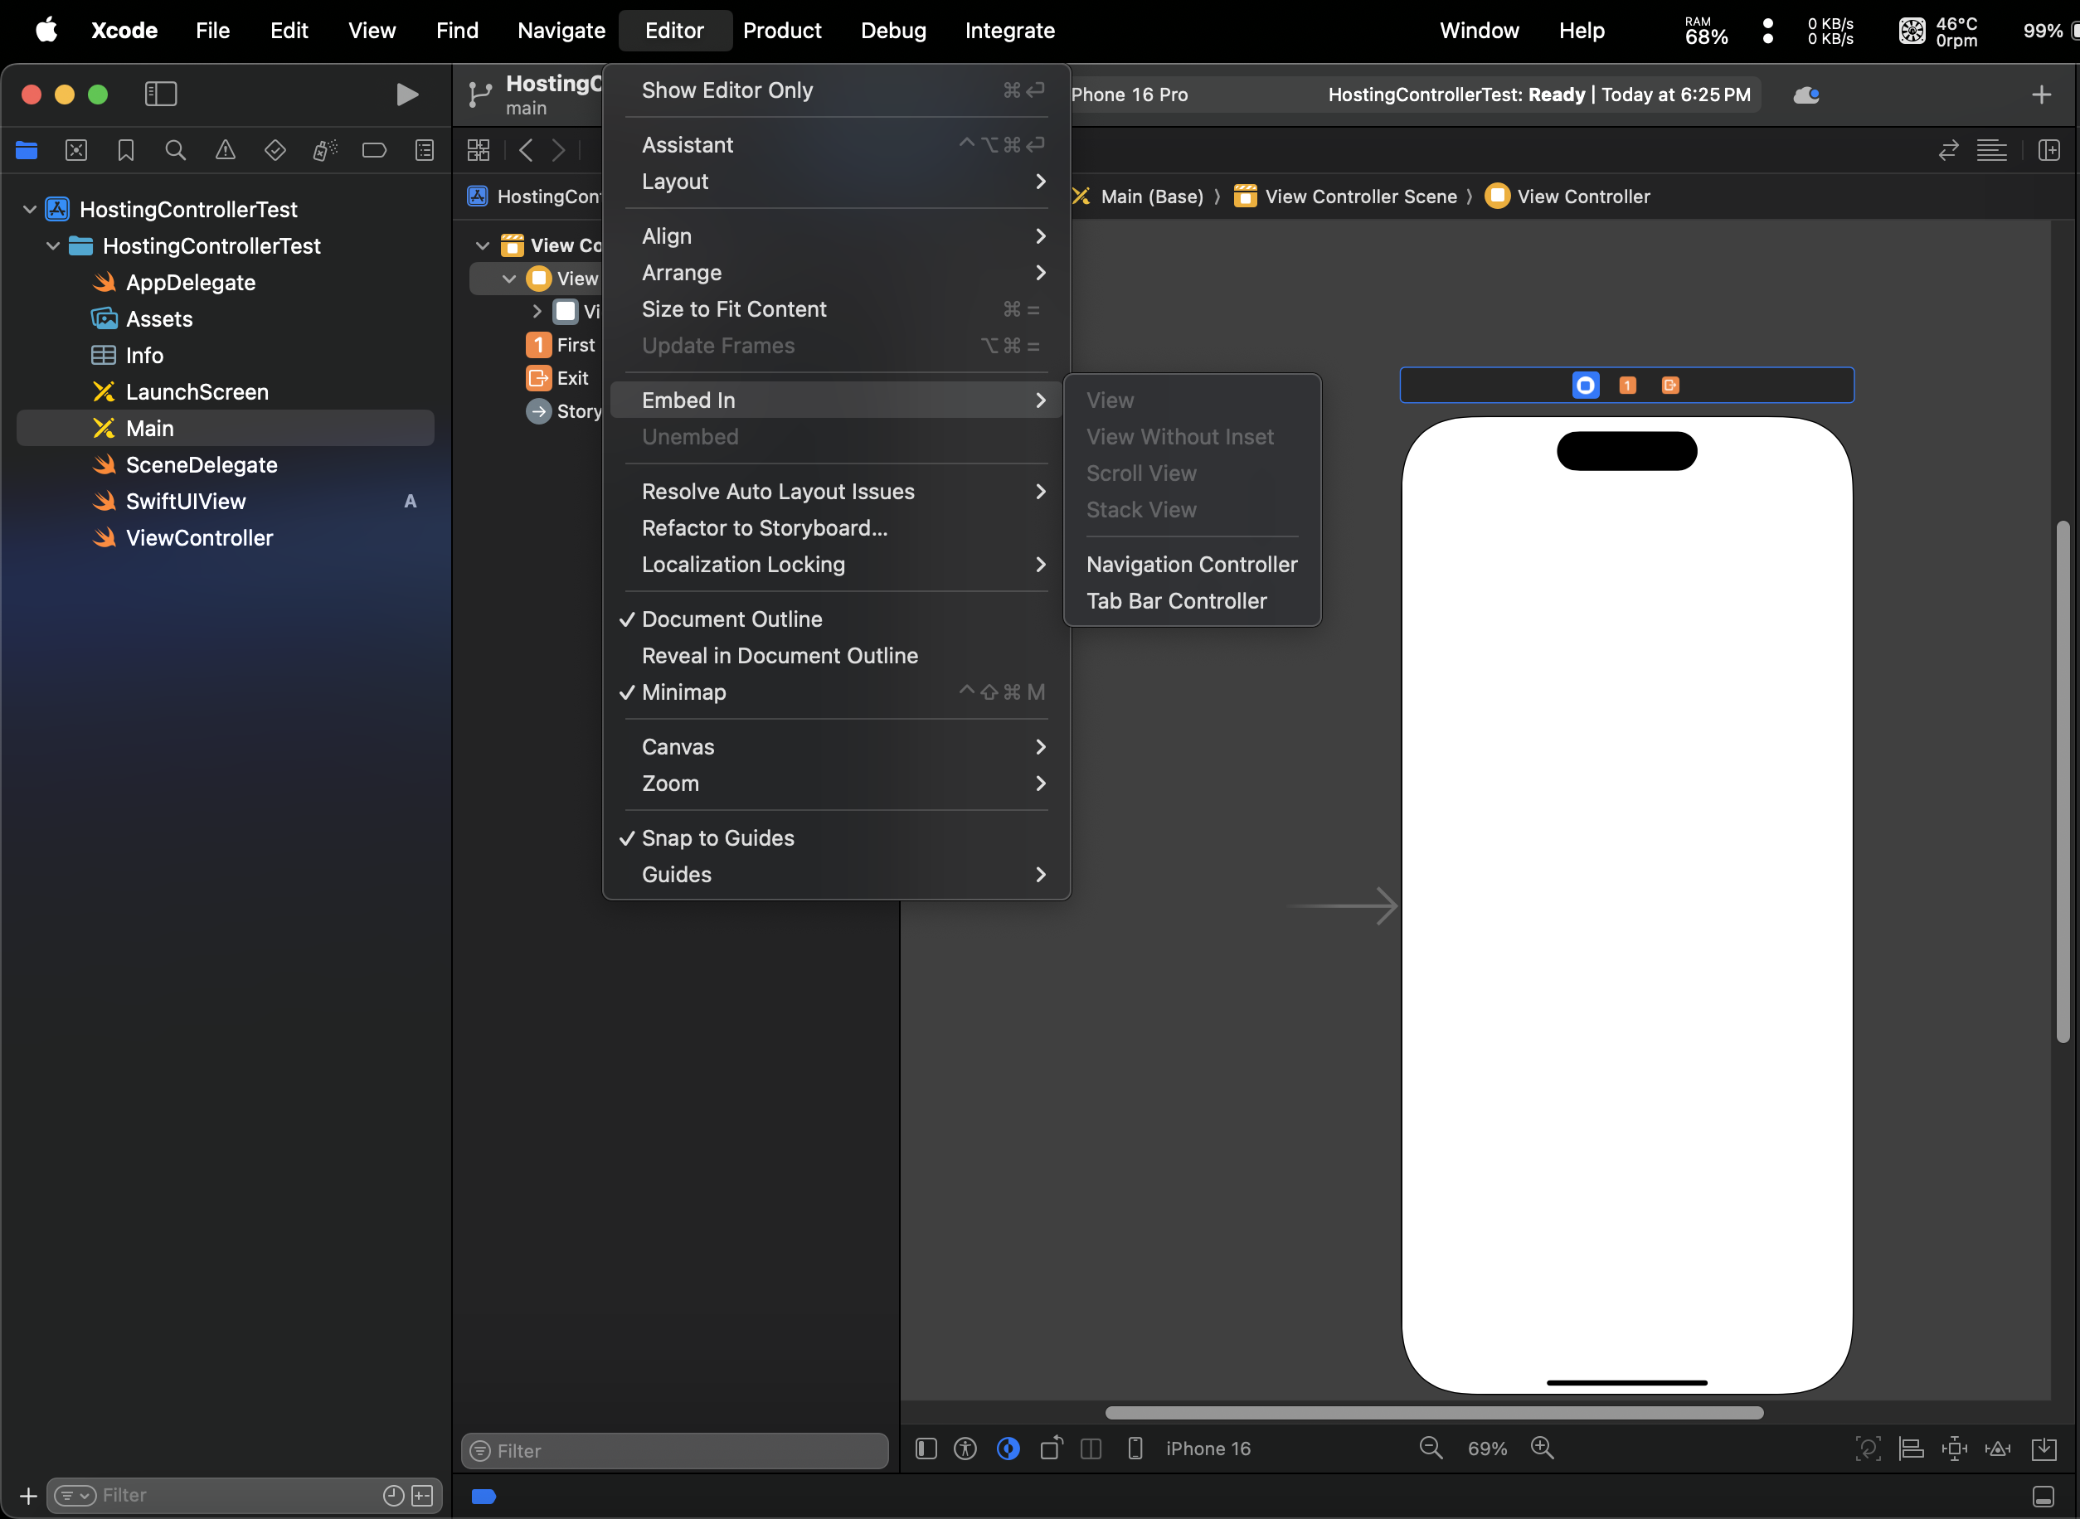Open the Library plus button
Screen dimensions: 2080x1519
pos(2041,95)
